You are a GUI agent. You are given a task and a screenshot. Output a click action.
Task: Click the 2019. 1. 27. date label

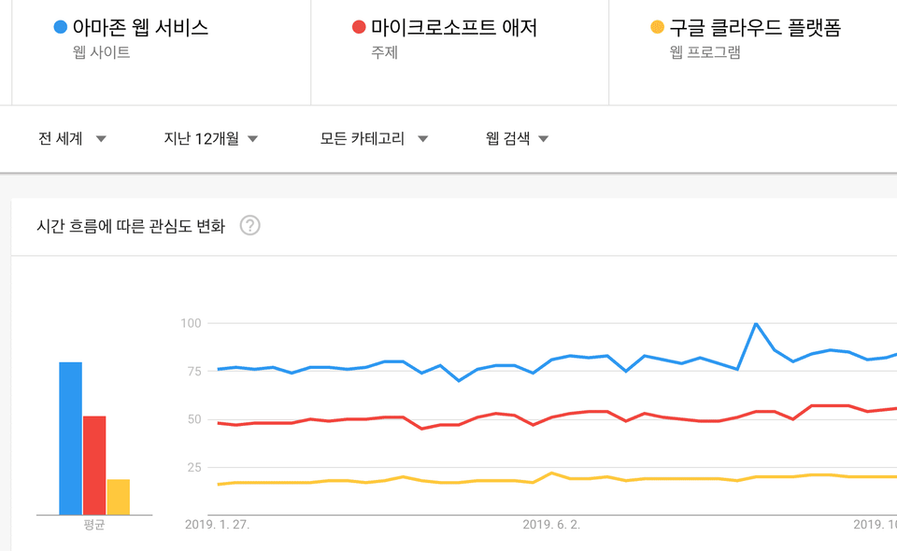pyautogui.click(x=218, y=524)
